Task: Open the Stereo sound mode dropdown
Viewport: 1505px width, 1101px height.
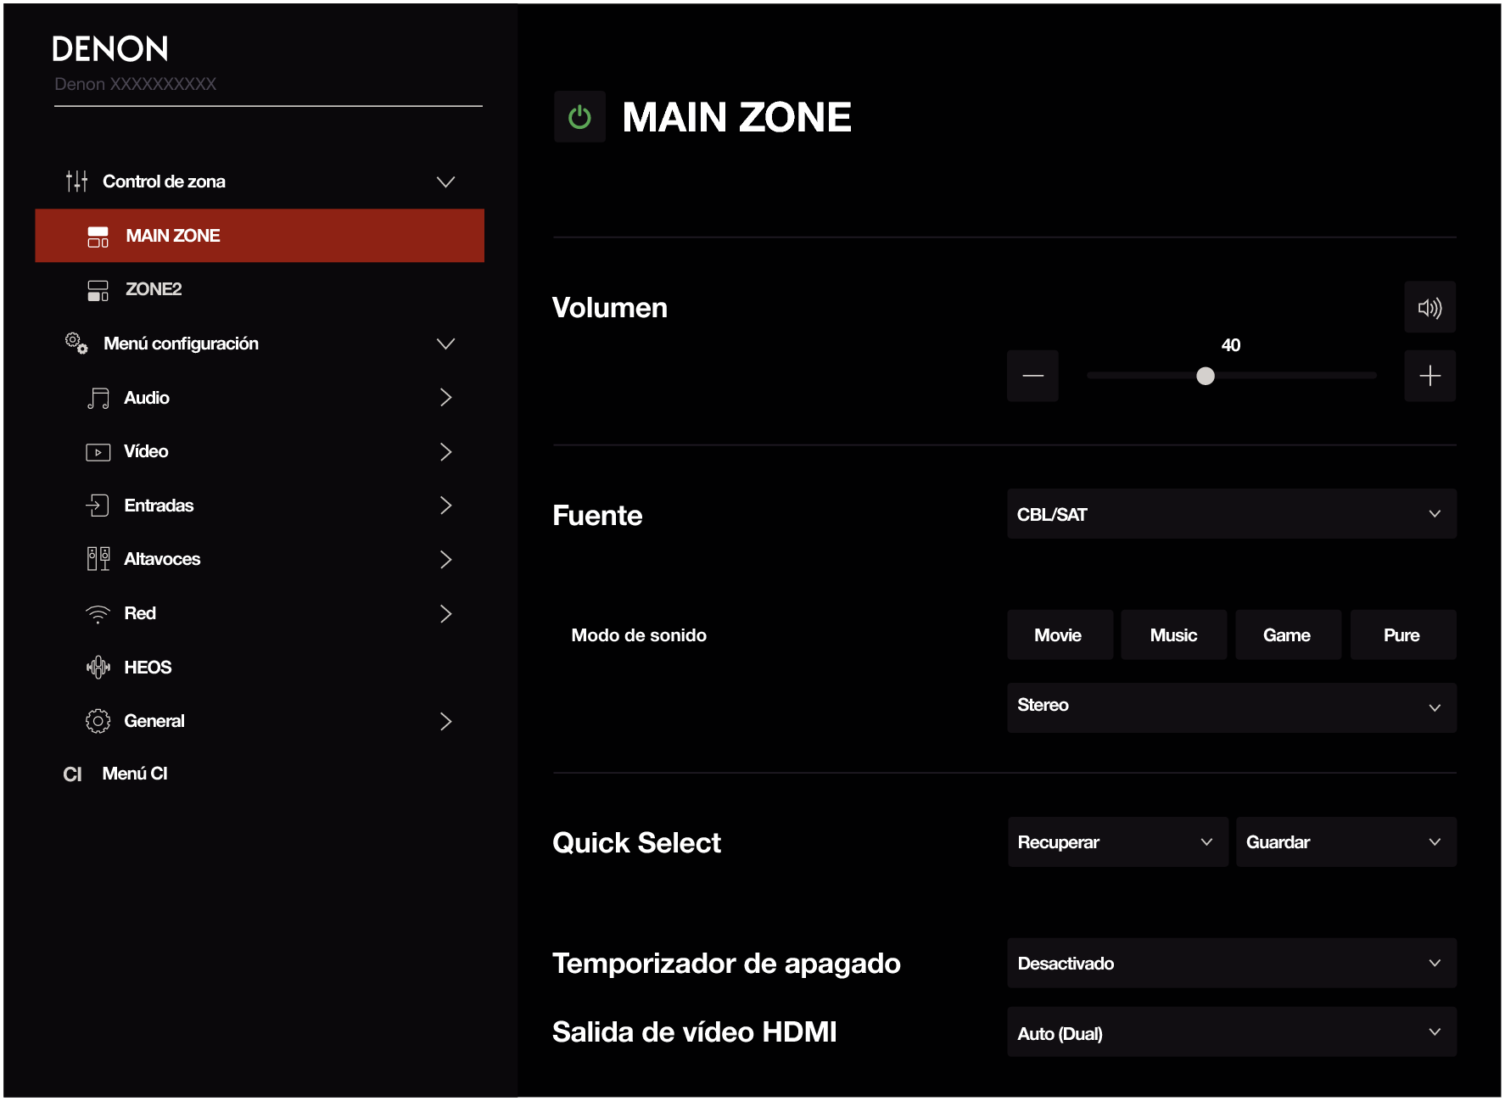Action: click(1231, 707)
